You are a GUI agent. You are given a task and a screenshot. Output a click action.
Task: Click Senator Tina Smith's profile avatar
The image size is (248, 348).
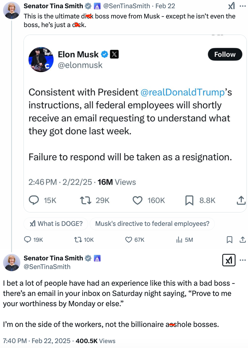pos(11,10)
